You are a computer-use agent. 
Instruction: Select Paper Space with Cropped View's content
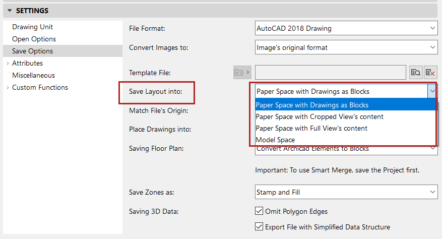click(x=320, y=116)
